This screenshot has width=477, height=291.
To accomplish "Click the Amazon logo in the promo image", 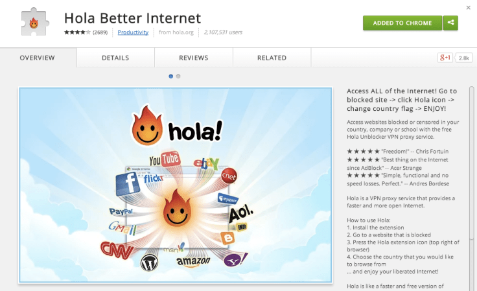I will coord(194,261).
